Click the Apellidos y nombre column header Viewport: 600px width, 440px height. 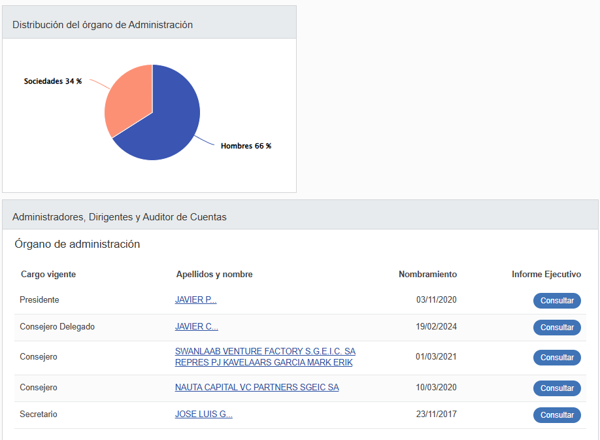click(214, 275)
